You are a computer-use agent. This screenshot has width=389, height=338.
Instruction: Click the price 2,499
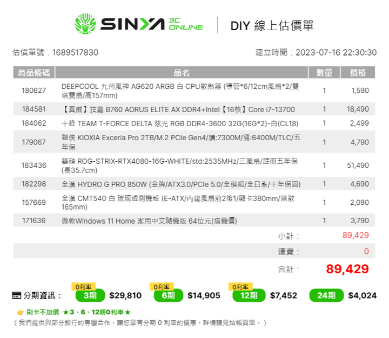pos(359,123)
